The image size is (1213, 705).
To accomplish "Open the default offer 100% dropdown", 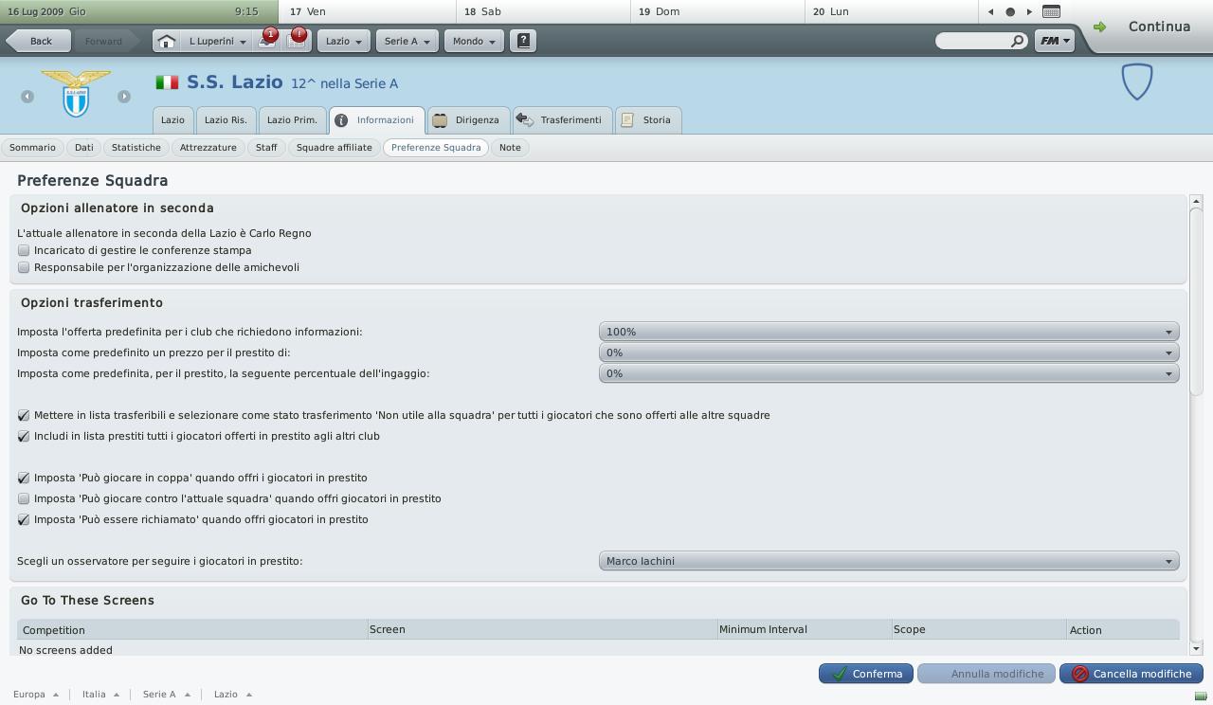I will click(x=889, y=332).
